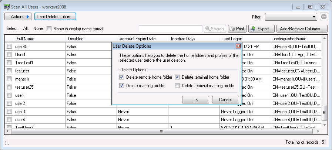Enable Delete terminal roaming profile
Viewport: 332px width, 150px height.
tap(177, 86)
